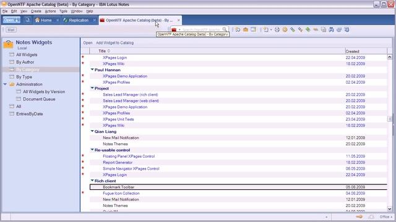
Task: Open the search scope dropdown arrow
Action: pyautogui.click(x=179, y=30)
